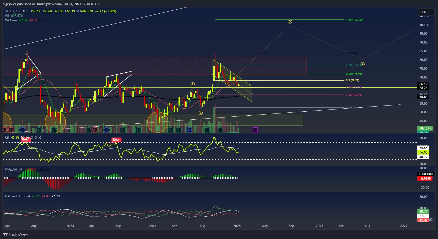
Task: Click the 2024 label on time axis
Action: coord(153,226)
